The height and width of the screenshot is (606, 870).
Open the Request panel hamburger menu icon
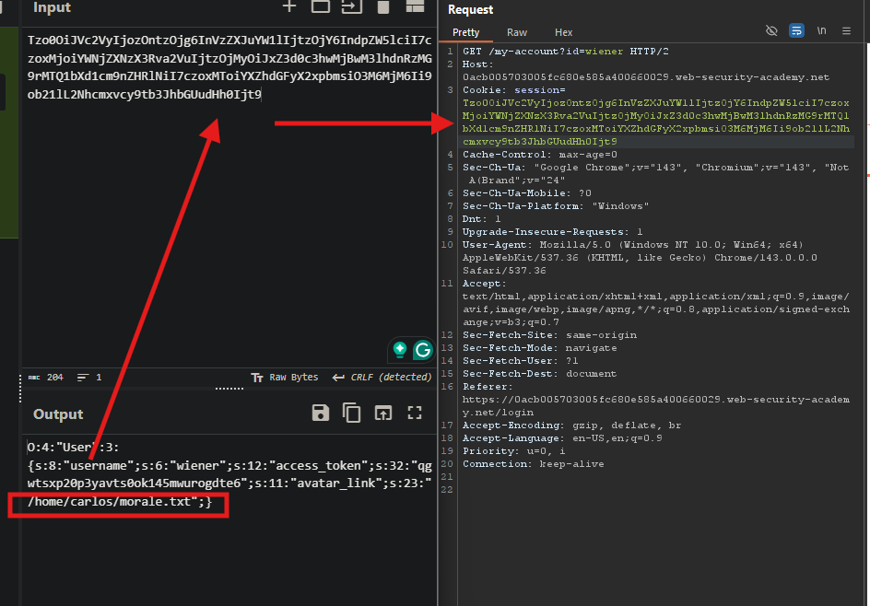tap(846, 31)
